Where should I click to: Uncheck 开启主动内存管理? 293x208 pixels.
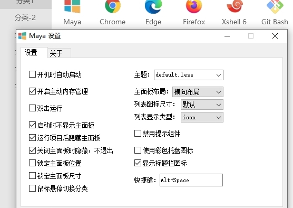pyautogui.click(x=32, y=91)
